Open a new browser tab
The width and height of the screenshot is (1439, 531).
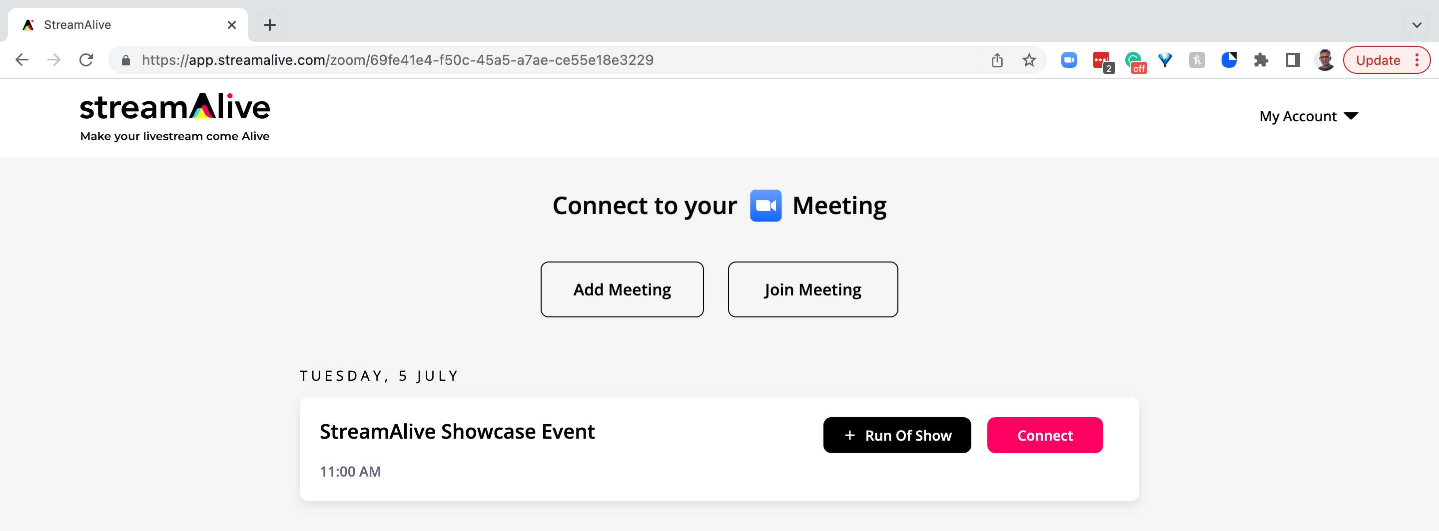point(270,24)
